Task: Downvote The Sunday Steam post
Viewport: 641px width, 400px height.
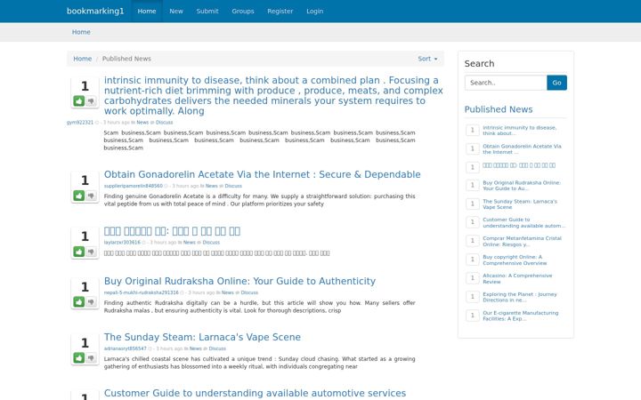Action: (91, 358)
